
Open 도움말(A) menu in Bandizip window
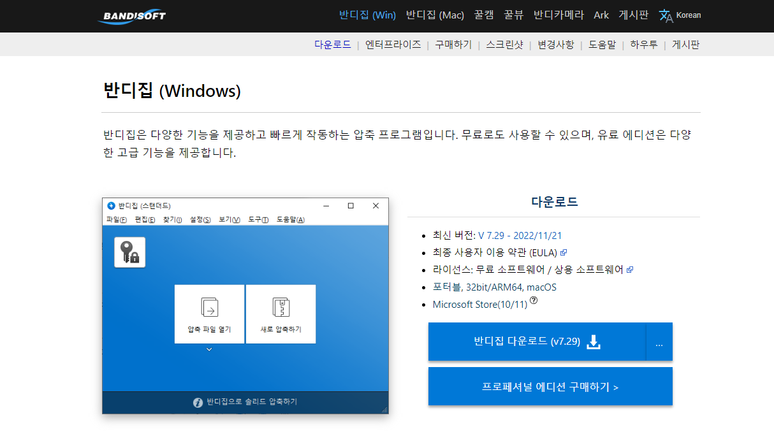coord(291,219)
